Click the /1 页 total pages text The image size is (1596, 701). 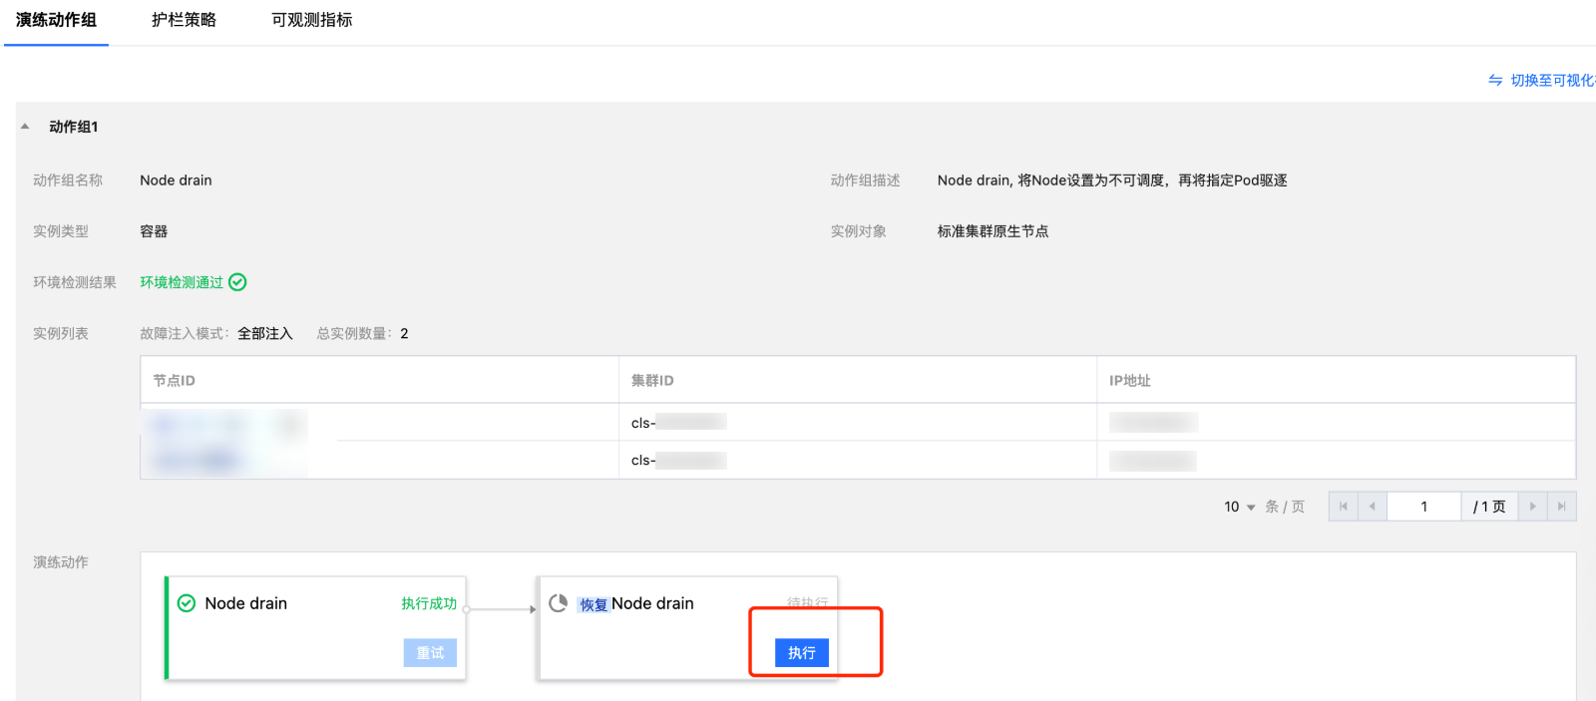click(x=1489, y=507)
